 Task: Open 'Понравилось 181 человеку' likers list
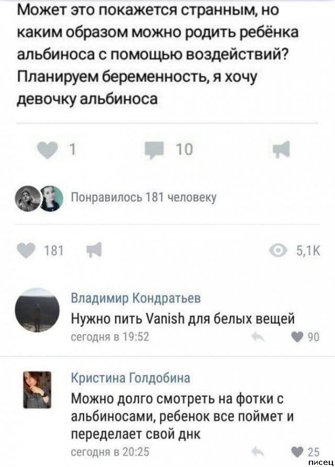pyautogui.click(x=144, y=198)
